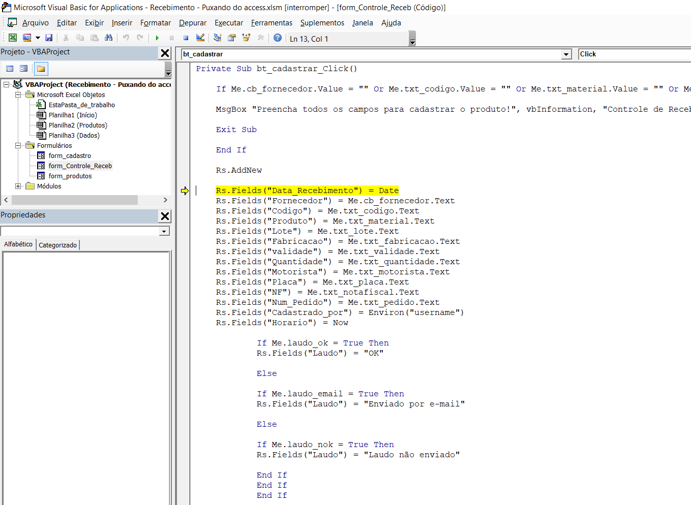The height and width of the screenshot is (505, 691).
Task: Select Planilha2 (Produtos) in the tree
Action: (x=78, y=125)
